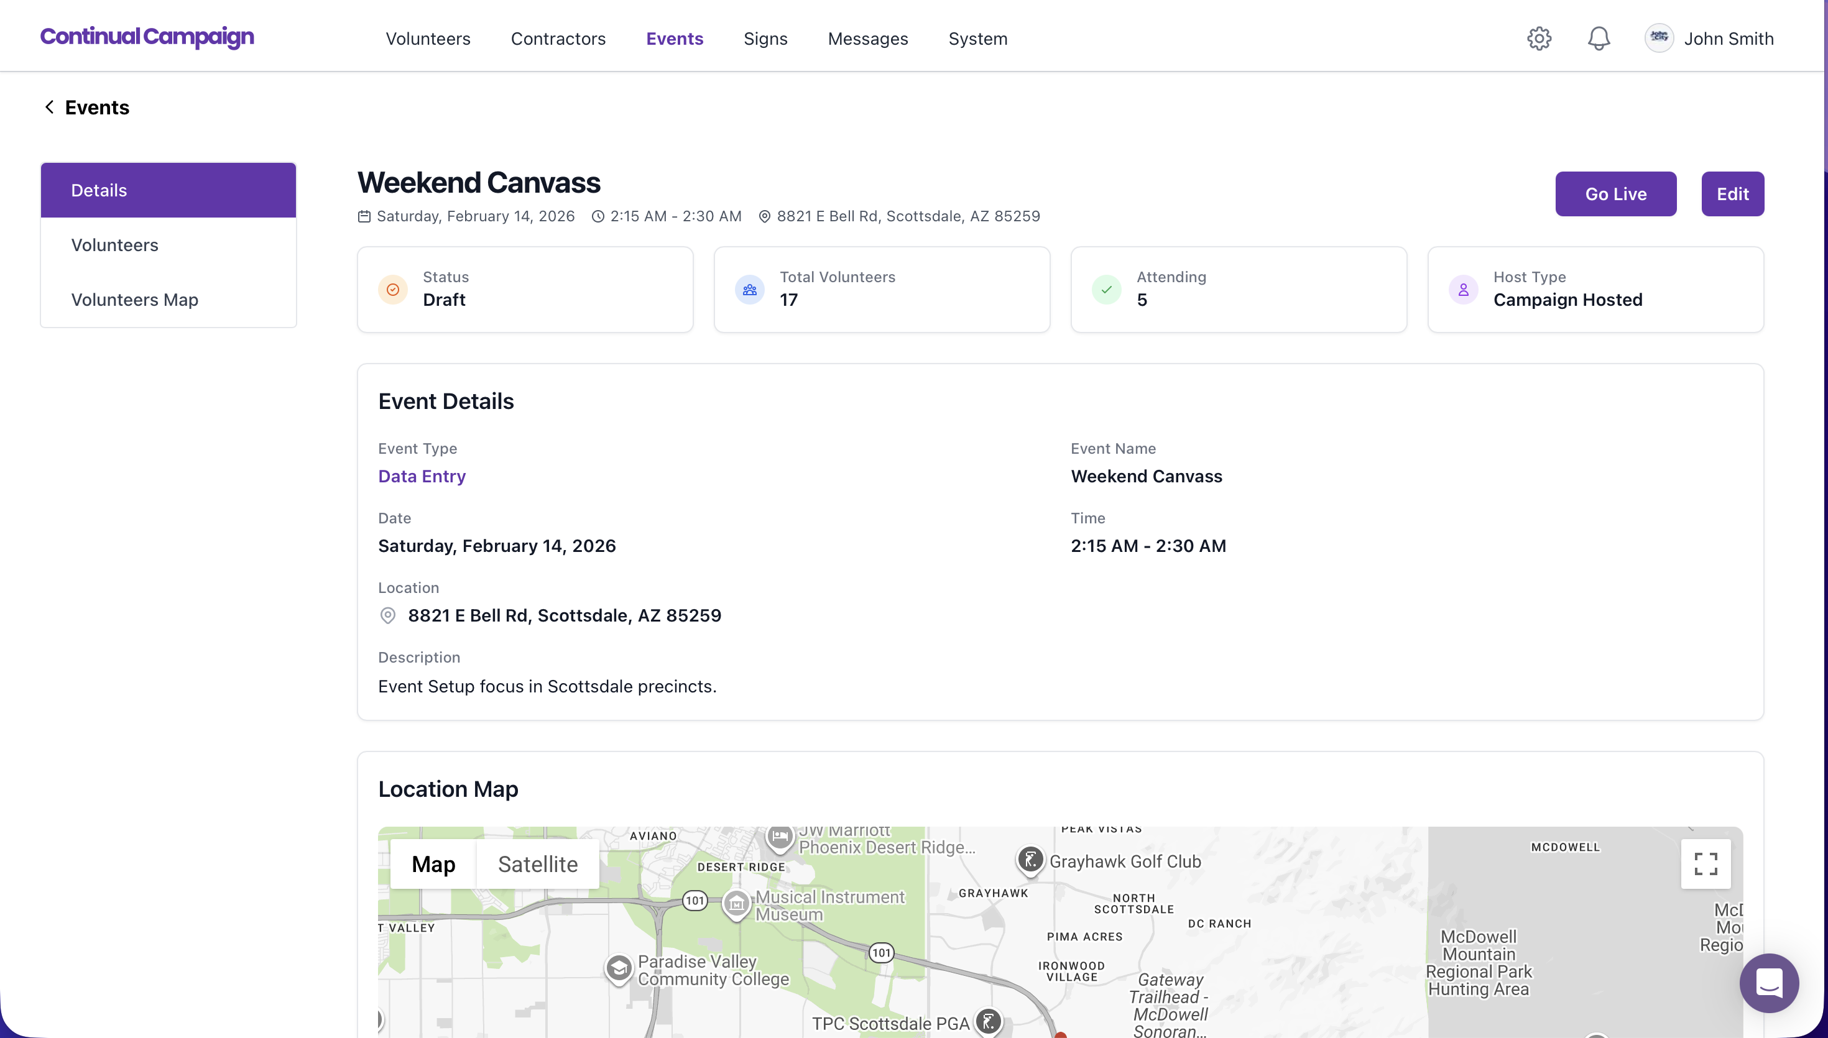Image resolution: width=1828 pixels, height=1038 pixels.
Task: Click the group icon in Total Volunteers card
Action: tap(749, 290)
